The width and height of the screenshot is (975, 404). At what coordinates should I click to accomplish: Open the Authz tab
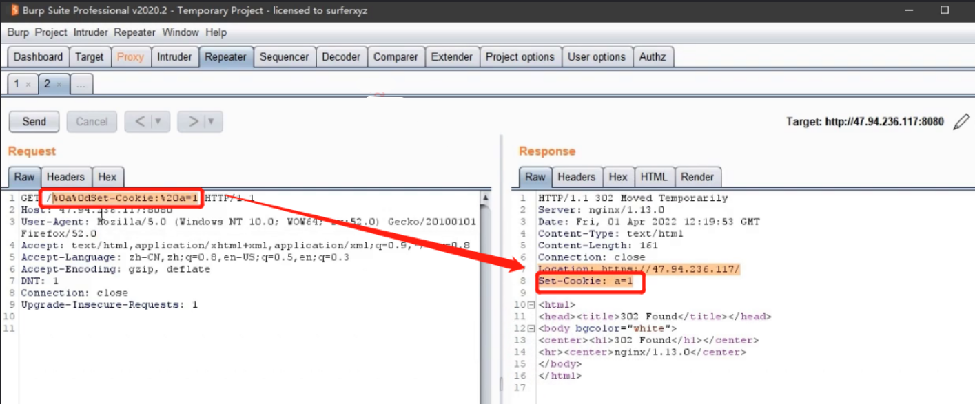point(653,57)
